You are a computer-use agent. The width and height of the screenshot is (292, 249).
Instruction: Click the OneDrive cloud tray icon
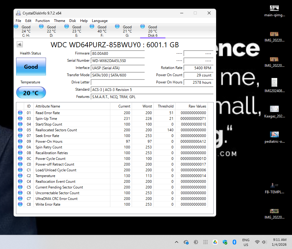[x=186, y=242]
